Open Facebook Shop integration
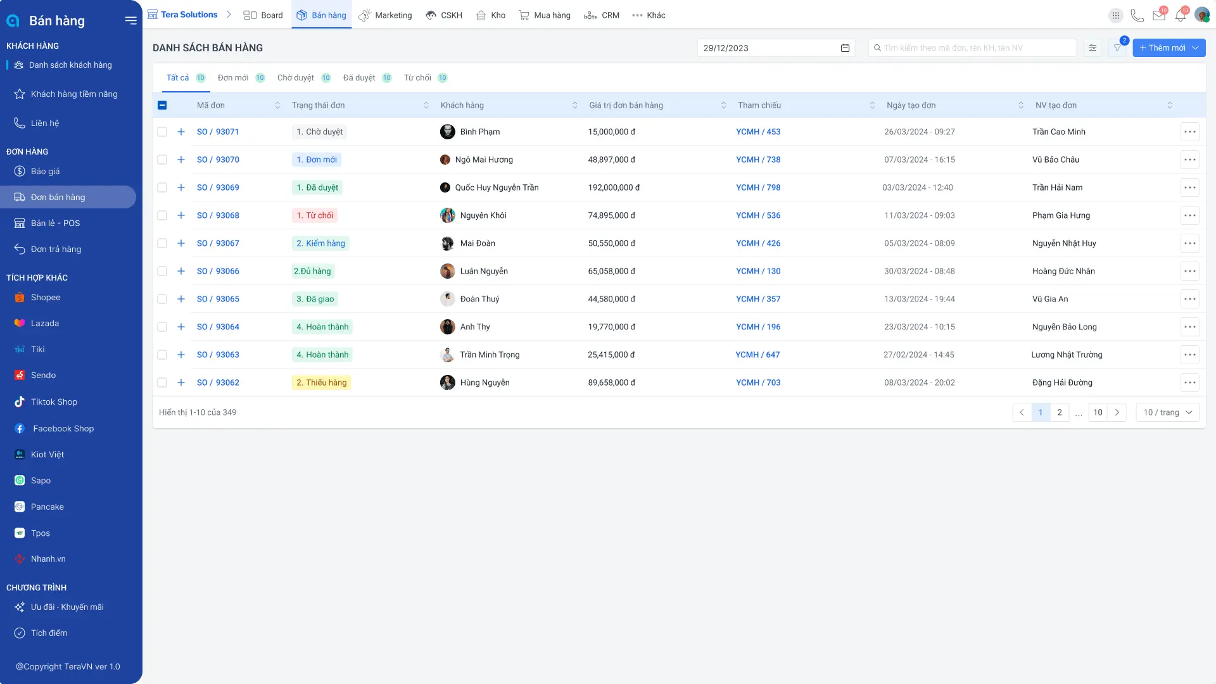Image resolution: width=1216 pixels, height=684 pixels. pyautogui.click(x=63, y=429)
